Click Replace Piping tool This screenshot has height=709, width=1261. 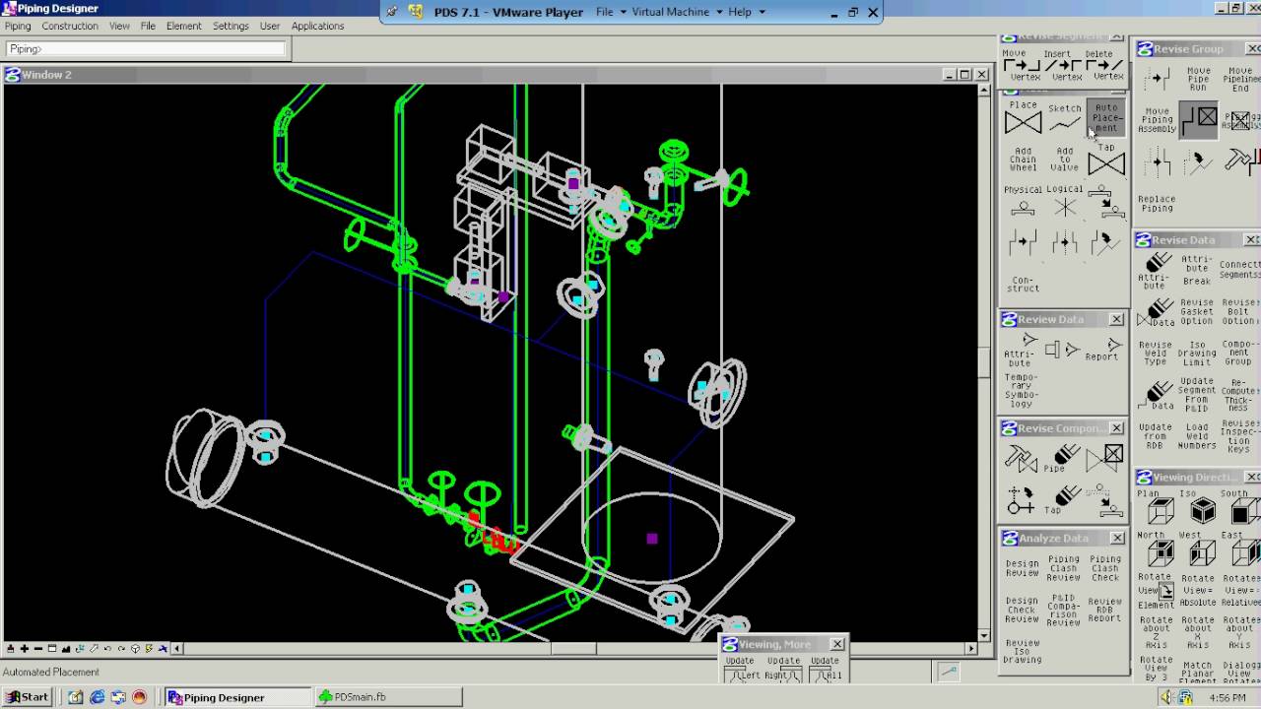click(x=1157, y=203)
